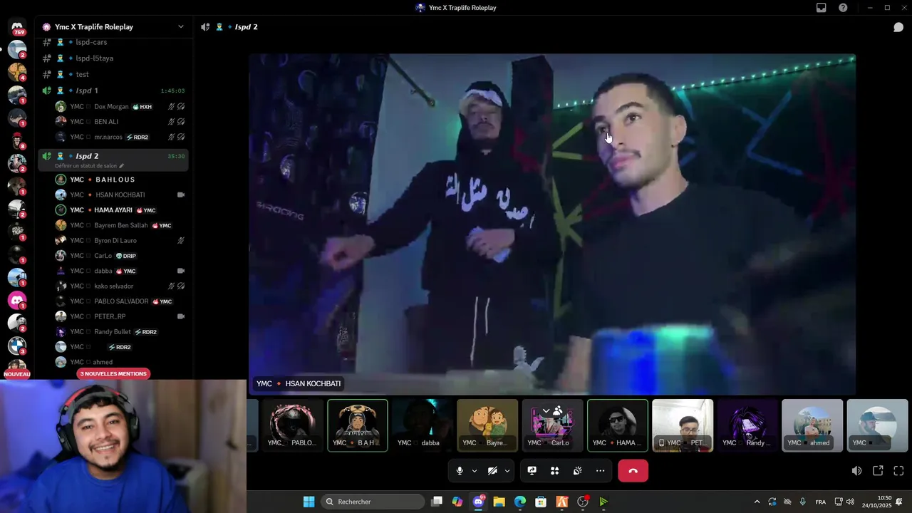Click the HAMA participant tile
Viewport: 912px width, 513px height.
point(618,425)
